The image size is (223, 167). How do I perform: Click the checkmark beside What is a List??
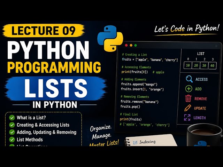point(12,118)
